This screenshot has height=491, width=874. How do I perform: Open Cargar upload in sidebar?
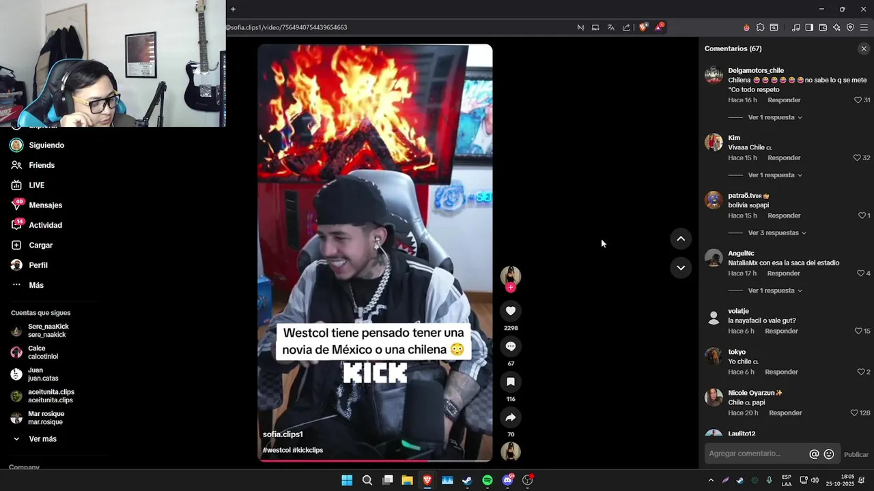[x=41, y=245]
